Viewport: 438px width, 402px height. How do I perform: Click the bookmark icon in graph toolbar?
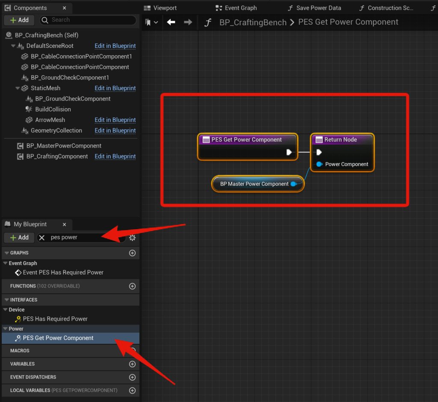coord(148,22)
